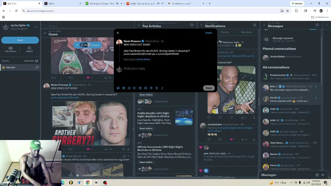
Task: Open Fenris conversation in Messages
Action: click(291, 99)
